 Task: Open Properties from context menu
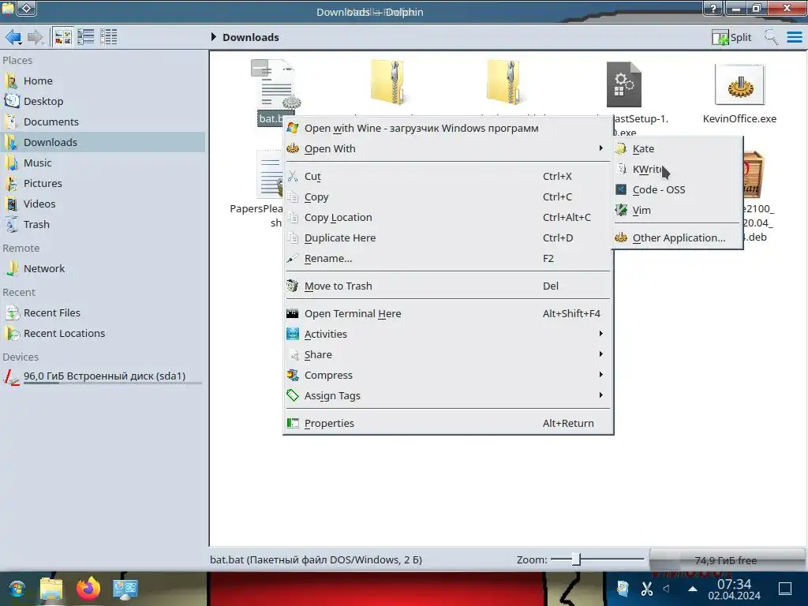[x=448, y=424]
